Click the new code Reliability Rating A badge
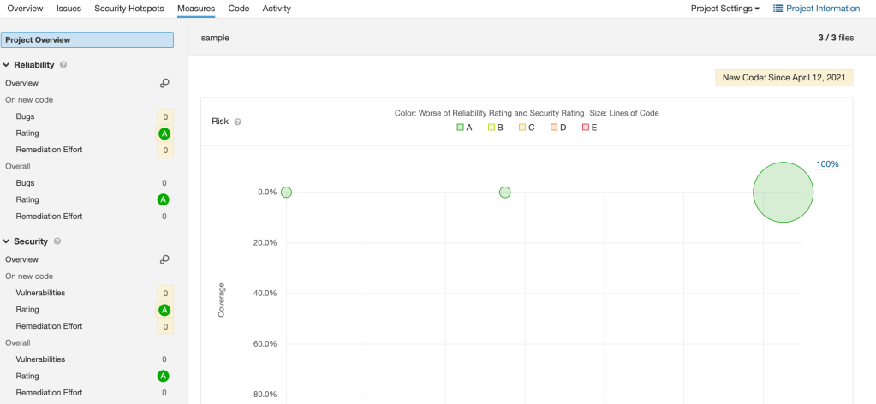 (164, 134)
